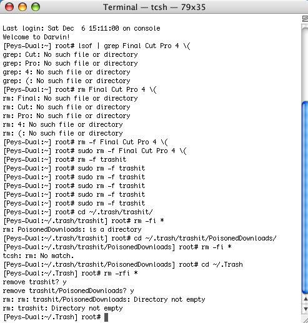Click 'grep: Pro: No such file' line
This screenshot has height=323, width=308.
pos(70,63)
